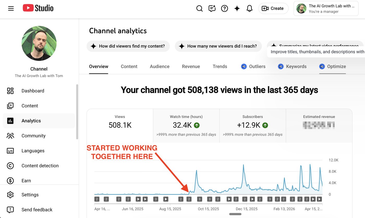Click the '4.0K' y-axis label
The width and height of the screenshot is (365, 218).
[x=332, y=183]
